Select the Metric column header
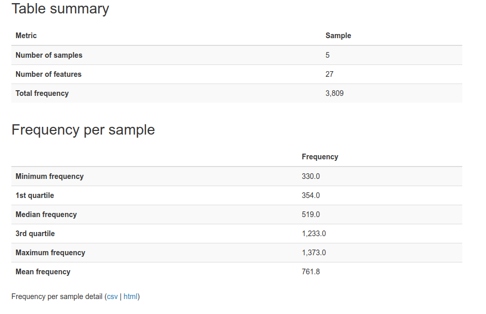486x314 pixels. coord(26,36)
